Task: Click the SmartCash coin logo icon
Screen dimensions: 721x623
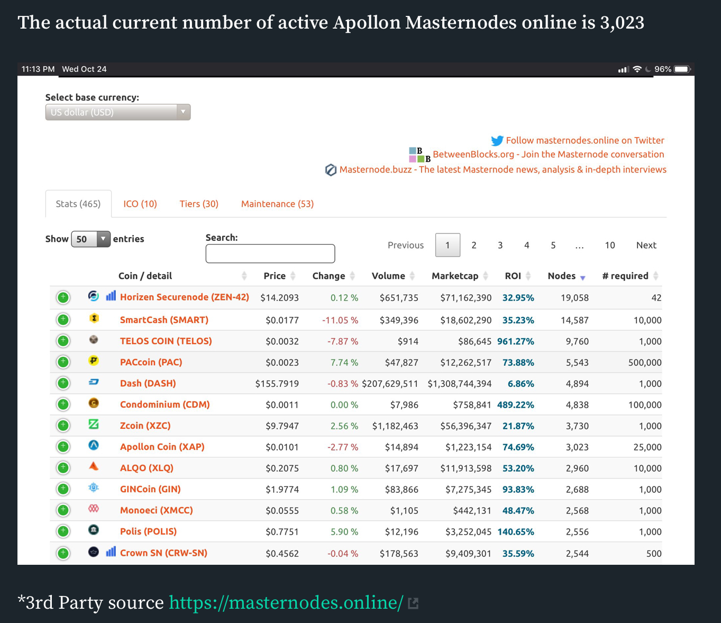Action: coord(94,319)
